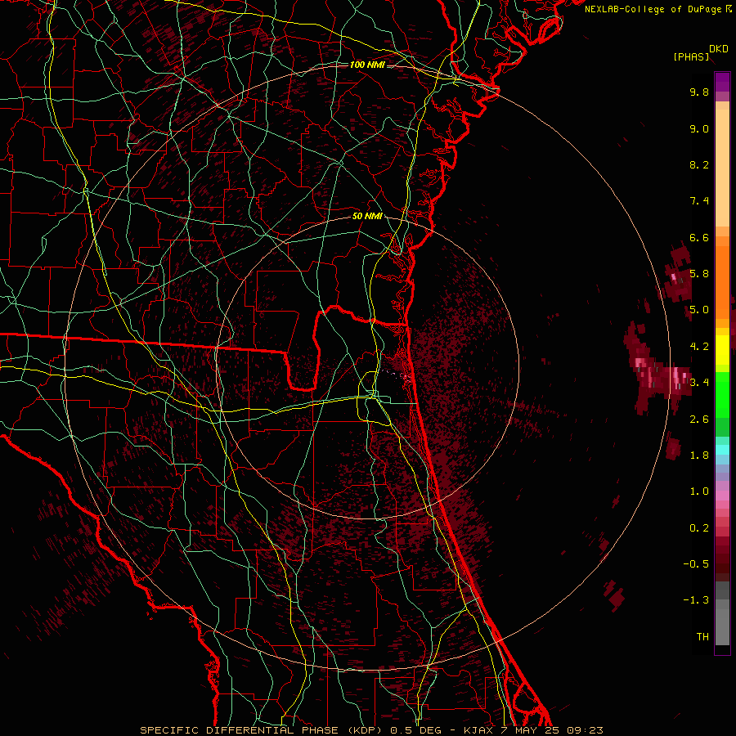This screenshot has width=736, height=736.
Task: Click the '50 NMI' range ring label
Action: 367,217
